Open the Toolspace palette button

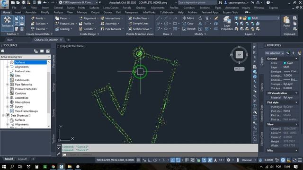tap(7, 23)
